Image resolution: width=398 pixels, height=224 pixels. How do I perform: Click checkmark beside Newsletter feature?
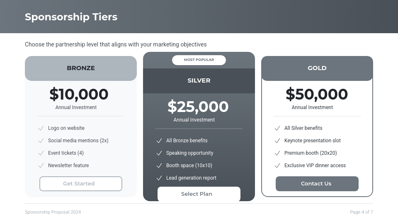pos(41,166)
